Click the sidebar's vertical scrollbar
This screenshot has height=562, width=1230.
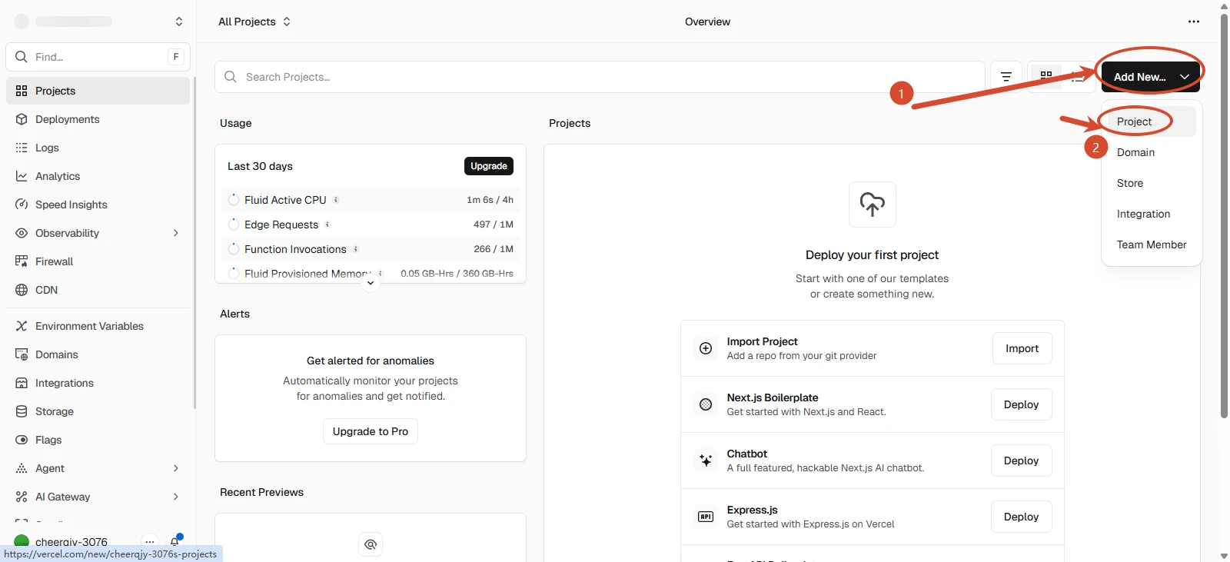194,242
